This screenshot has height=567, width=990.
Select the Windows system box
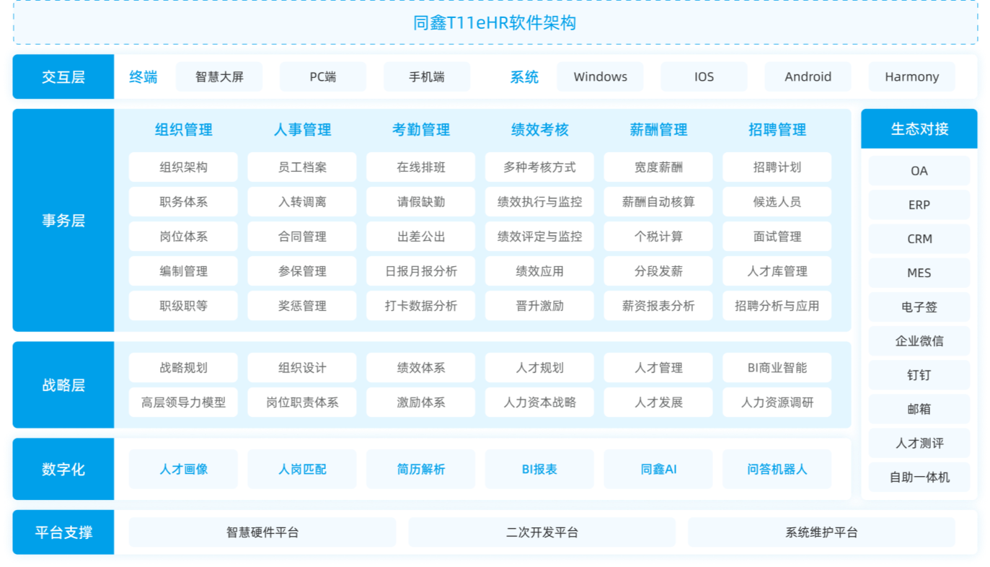[x=600, y=76]
